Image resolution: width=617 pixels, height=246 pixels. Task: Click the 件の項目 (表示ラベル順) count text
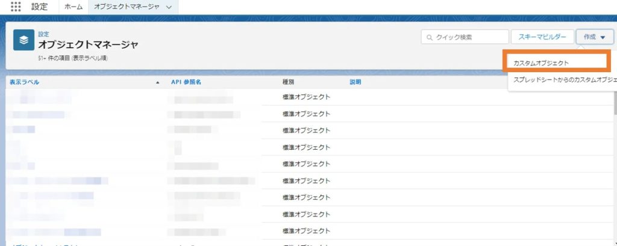pyautogui.click(x=73, y=58)
